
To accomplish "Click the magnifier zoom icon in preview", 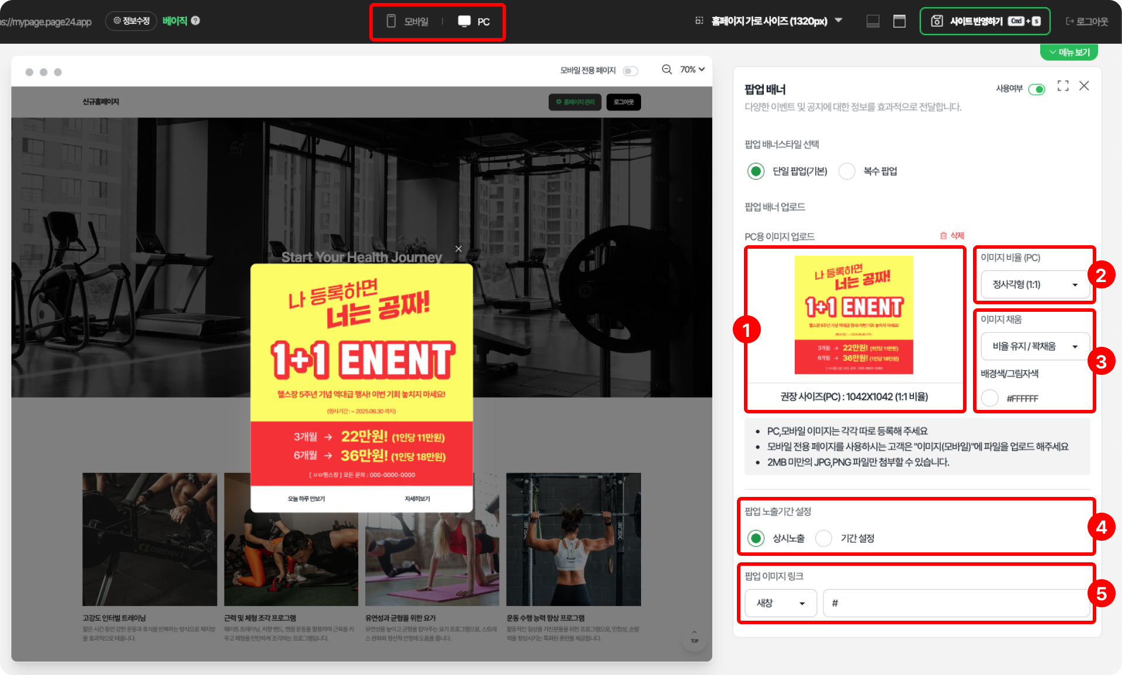I will [666, 69].
